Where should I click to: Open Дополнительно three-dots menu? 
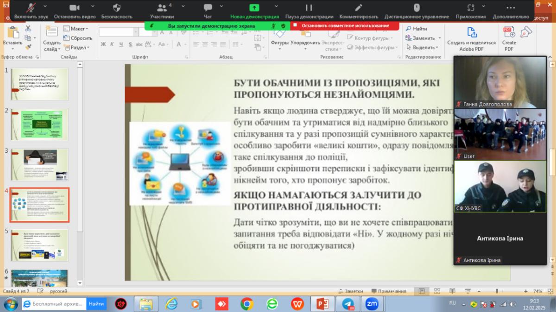click(511, 8)
